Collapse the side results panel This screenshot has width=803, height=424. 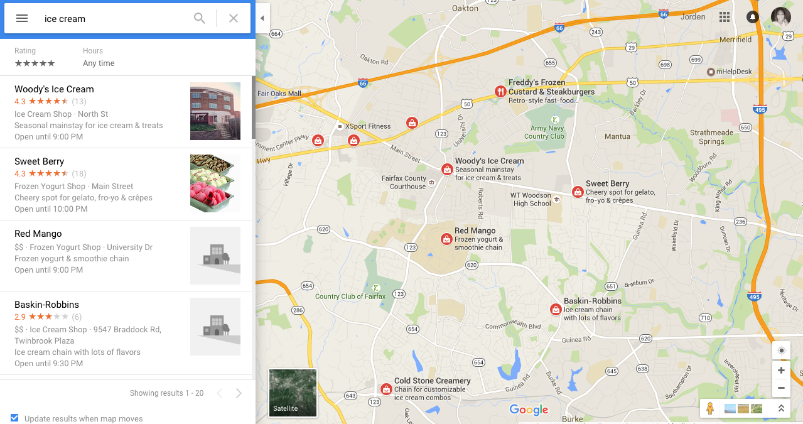point(262,18)
